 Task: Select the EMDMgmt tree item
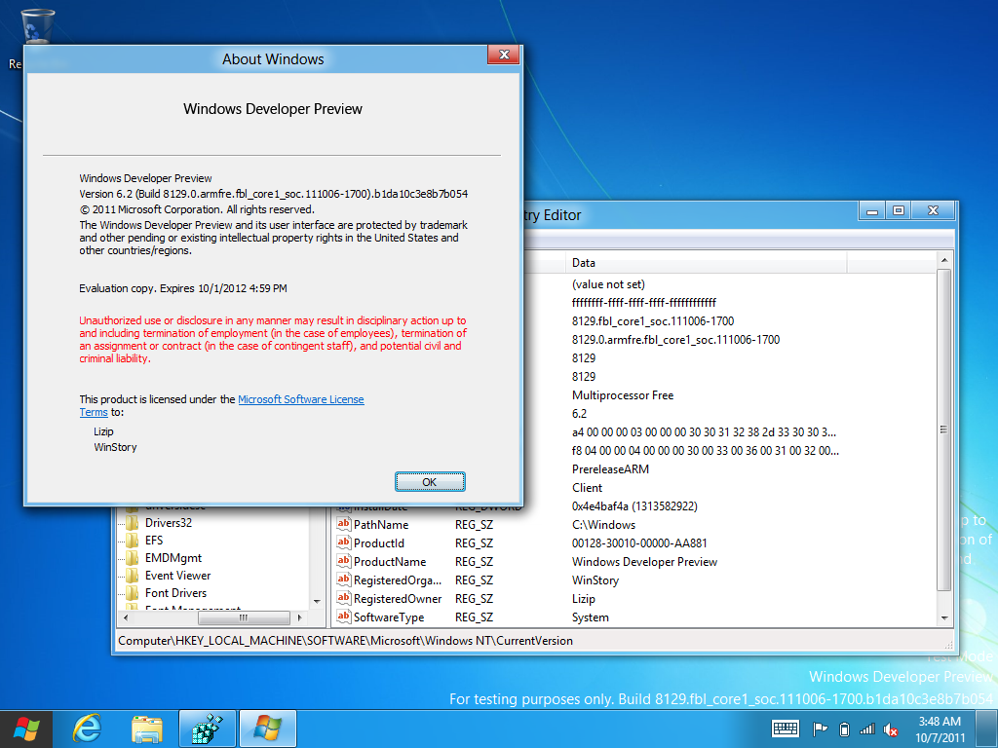(173, 558)
